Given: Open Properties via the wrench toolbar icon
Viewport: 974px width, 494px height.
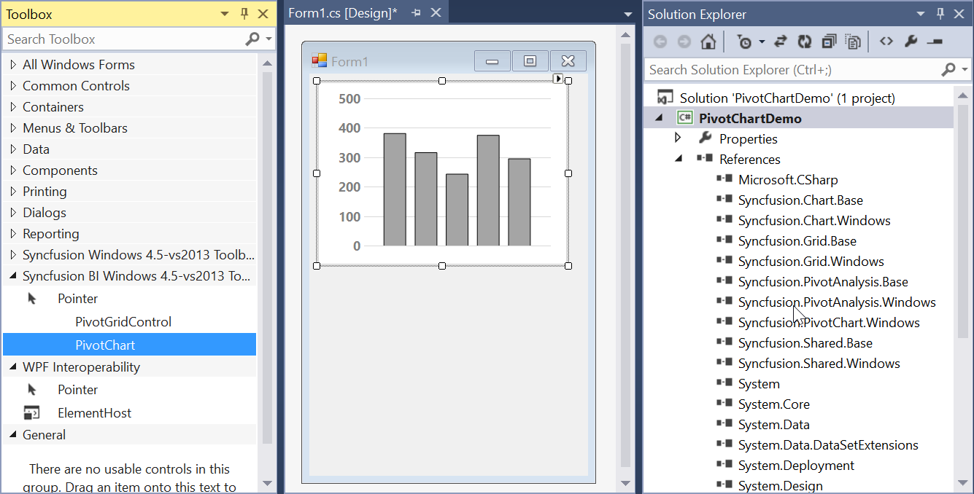Looking at the screenshot, I should [911, 42].
